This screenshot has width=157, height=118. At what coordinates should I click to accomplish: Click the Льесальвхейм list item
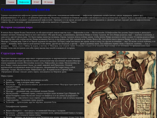[22, 89]
